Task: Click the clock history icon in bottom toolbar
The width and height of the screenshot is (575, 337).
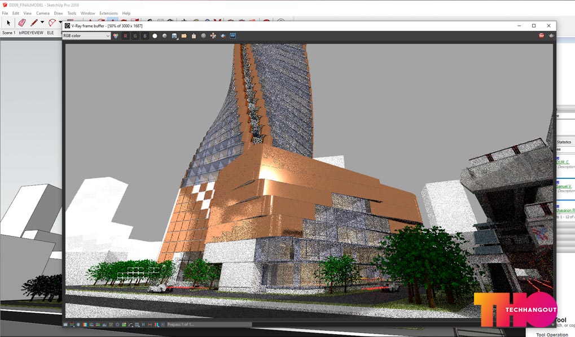Action: click(x=78, y=325)
